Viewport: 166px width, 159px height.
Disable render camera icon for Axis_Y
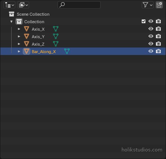point(158,36)
